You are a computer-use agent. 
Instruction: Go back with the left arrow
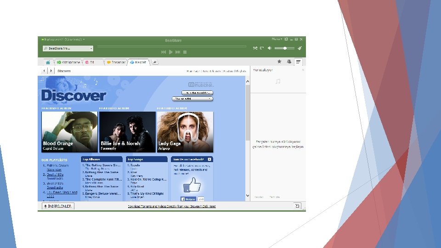coord(44,71)
